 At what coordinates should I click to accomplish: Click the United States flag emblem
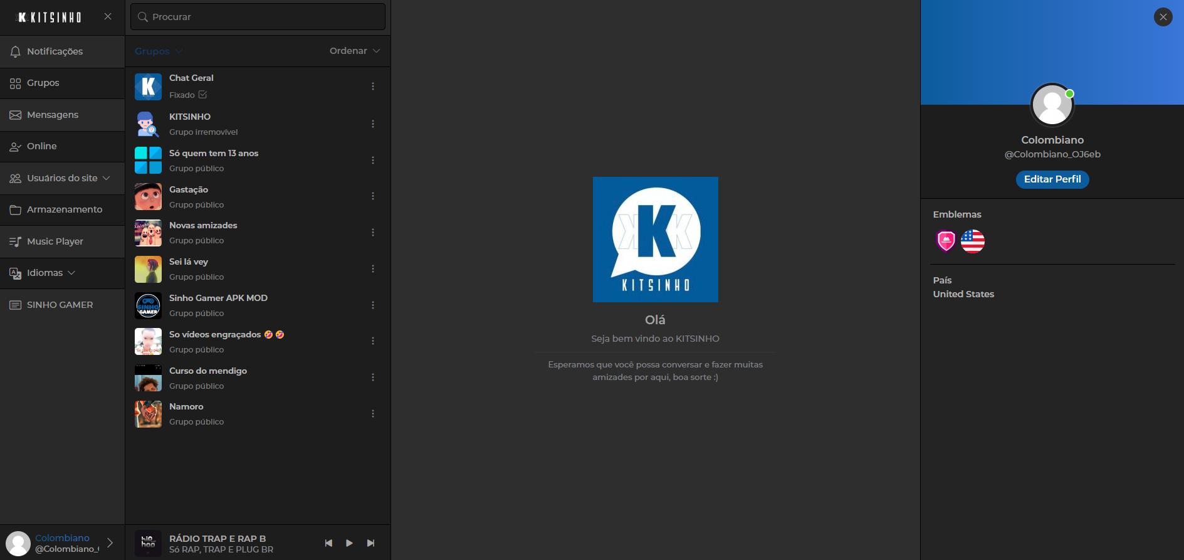[x=973, y=241]
